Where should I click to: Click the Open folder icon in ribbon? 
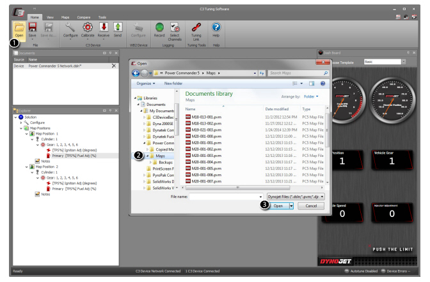click(20, 27)
